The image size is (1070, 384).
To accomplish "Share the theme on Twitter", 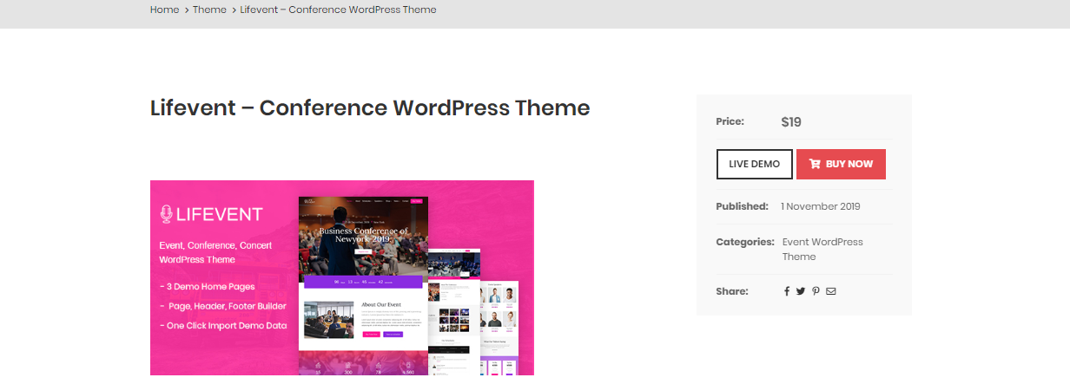I will coord(801,291).
